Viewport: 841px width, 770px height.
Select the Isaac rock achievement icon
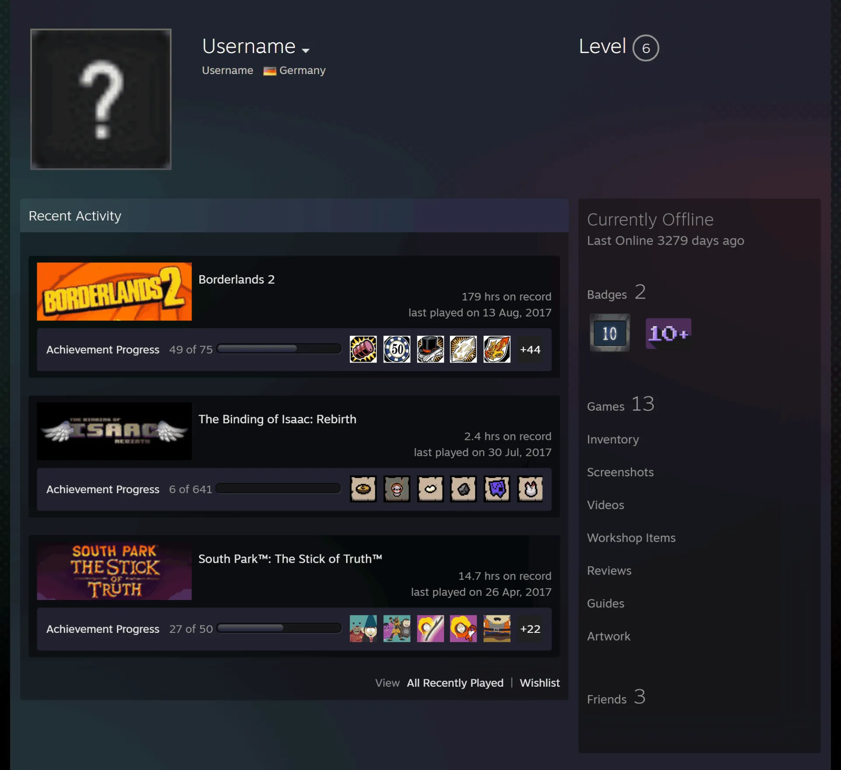pyautogui.click(x=463, y=489)
